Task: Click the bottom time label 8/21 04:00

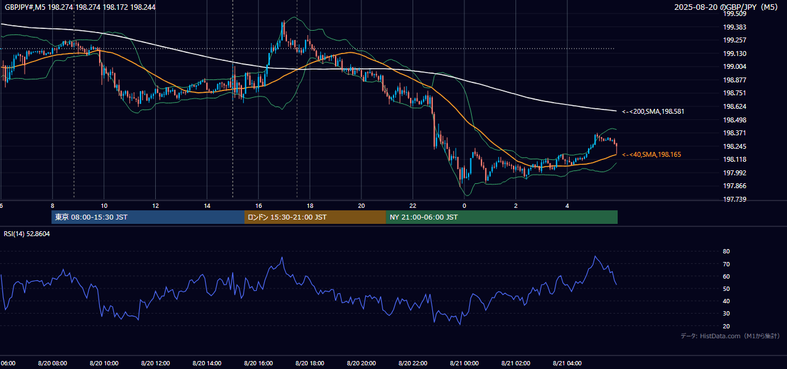Action: [x=567, y=363]
